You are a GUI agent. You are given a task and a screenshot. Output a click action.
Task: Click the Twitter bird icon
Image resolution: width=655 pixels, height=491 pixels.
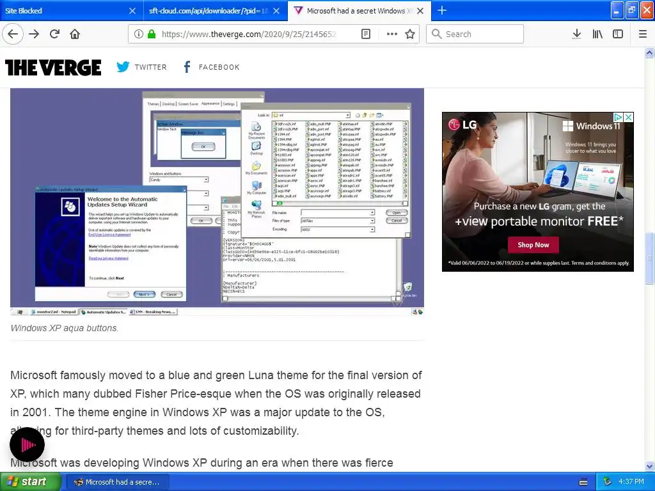(x=123, y=66)
